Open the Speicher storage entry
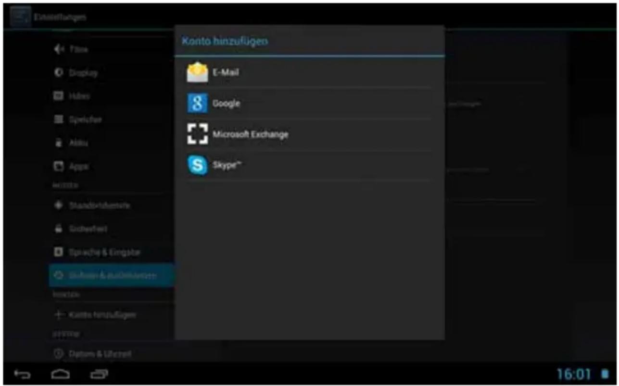This screenshot has height=386, width=619. click(112, 119)
